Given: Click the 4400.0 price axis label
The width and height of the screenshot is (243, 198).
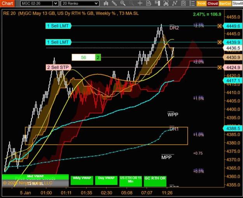Looking at the screenshot, I should coord(233,109).
